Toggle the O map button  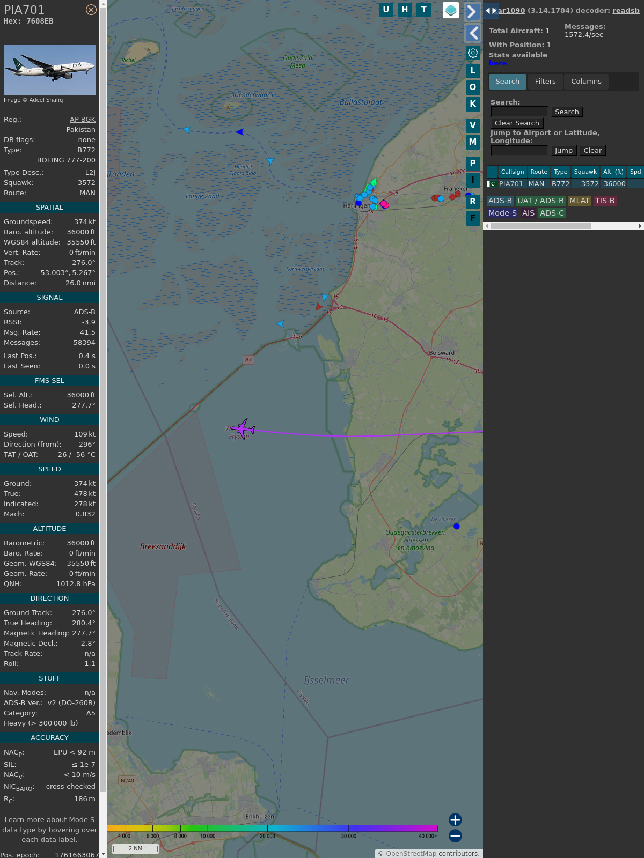point(473,87)
